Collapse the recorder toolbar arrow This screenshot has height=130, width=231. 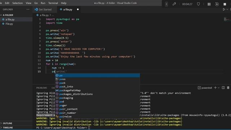click(x=166, y=4)
